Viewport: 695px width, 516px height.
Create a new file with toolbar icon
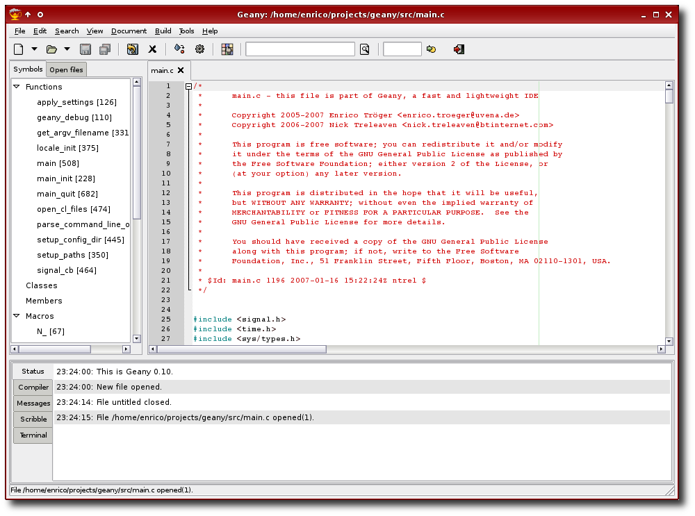click(19, 49)
